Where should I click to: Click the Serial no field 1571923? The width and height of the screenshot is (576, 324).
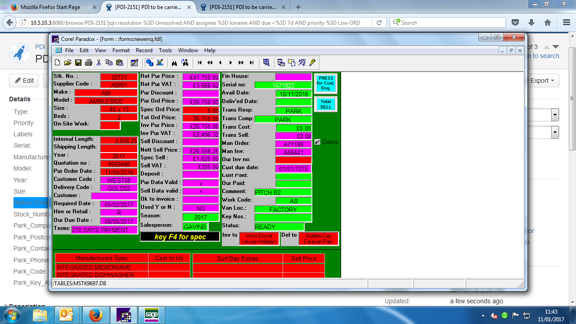coord(283,85)
